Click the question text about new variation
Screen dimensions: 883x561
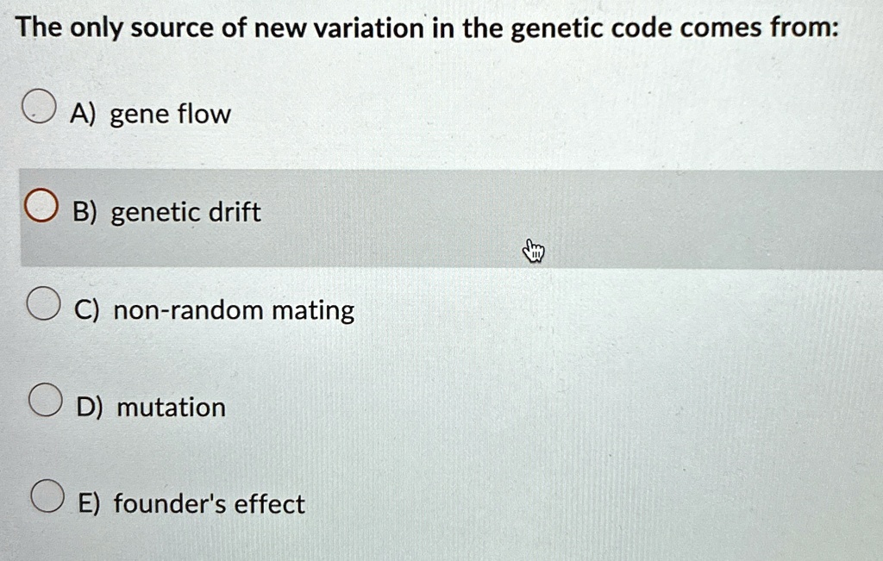(x=428, y=28)
